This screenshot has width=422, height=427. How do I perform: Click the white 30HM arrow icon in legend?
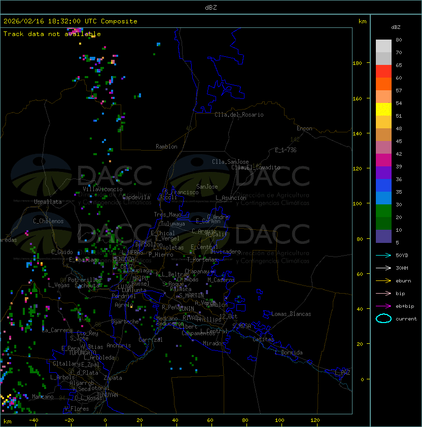pyautogui.click(x=383, y=268)
